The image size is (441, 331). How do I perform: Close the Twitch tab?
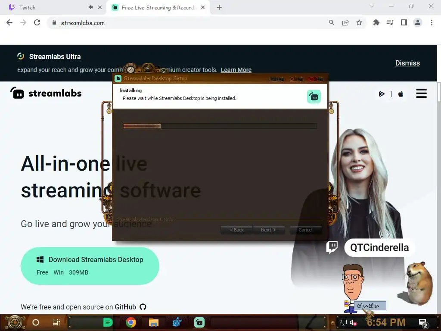(x=100, y=8)
